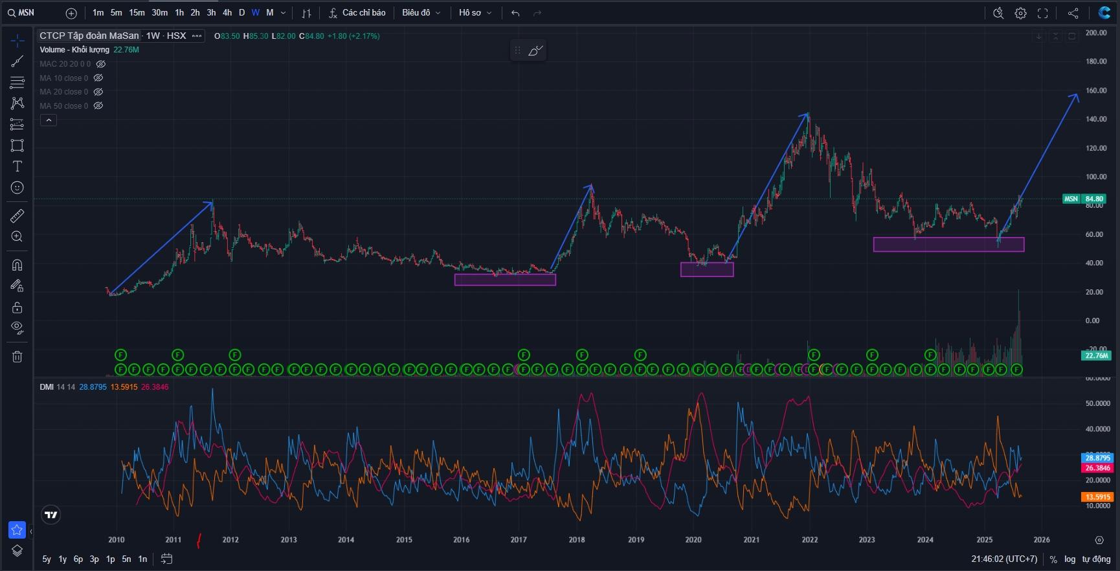Open chart settings gear icon
This screenshot has height=571, width=1120.
coord(1020,13)
